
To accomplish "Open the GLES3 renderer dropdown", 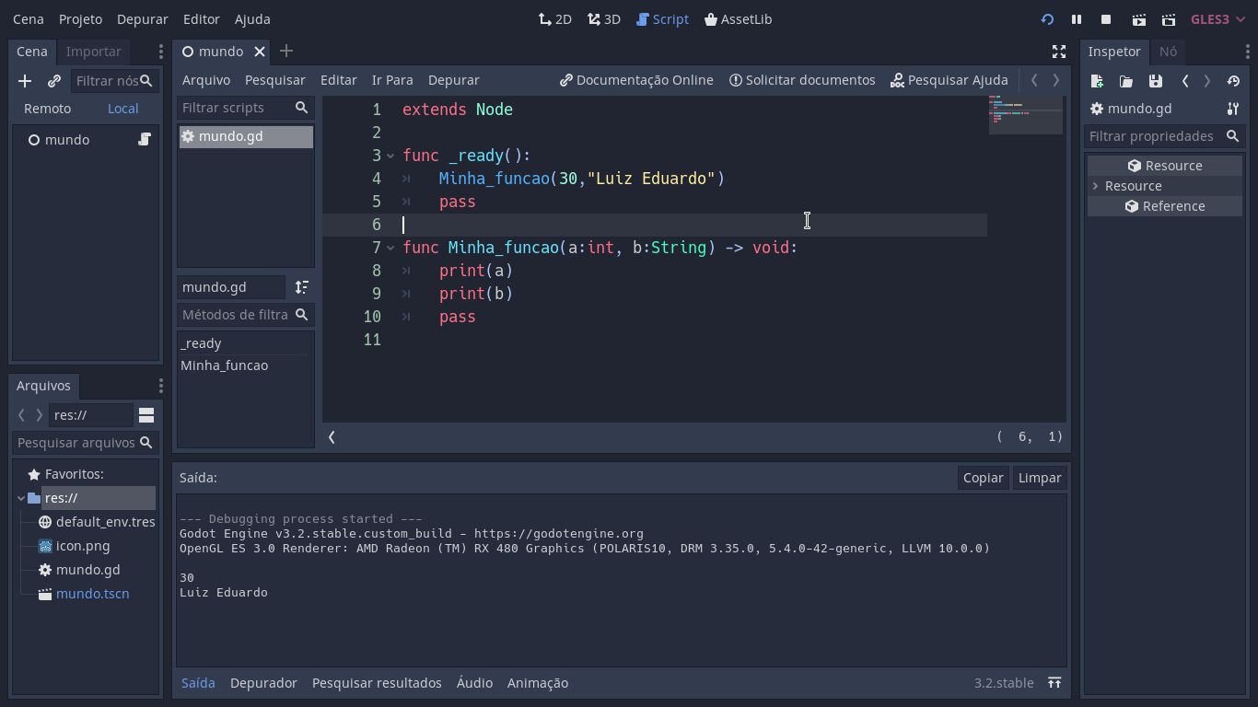I will click(1217, 19).
